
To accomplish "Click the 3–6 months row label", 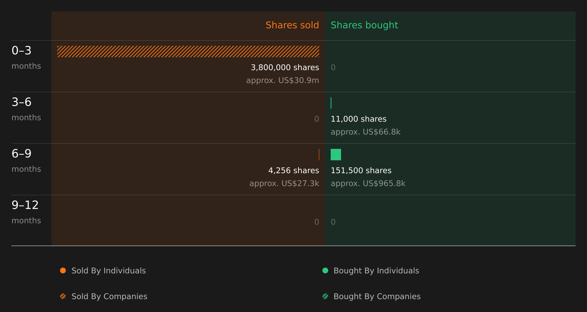I will (x=26, y=109).
